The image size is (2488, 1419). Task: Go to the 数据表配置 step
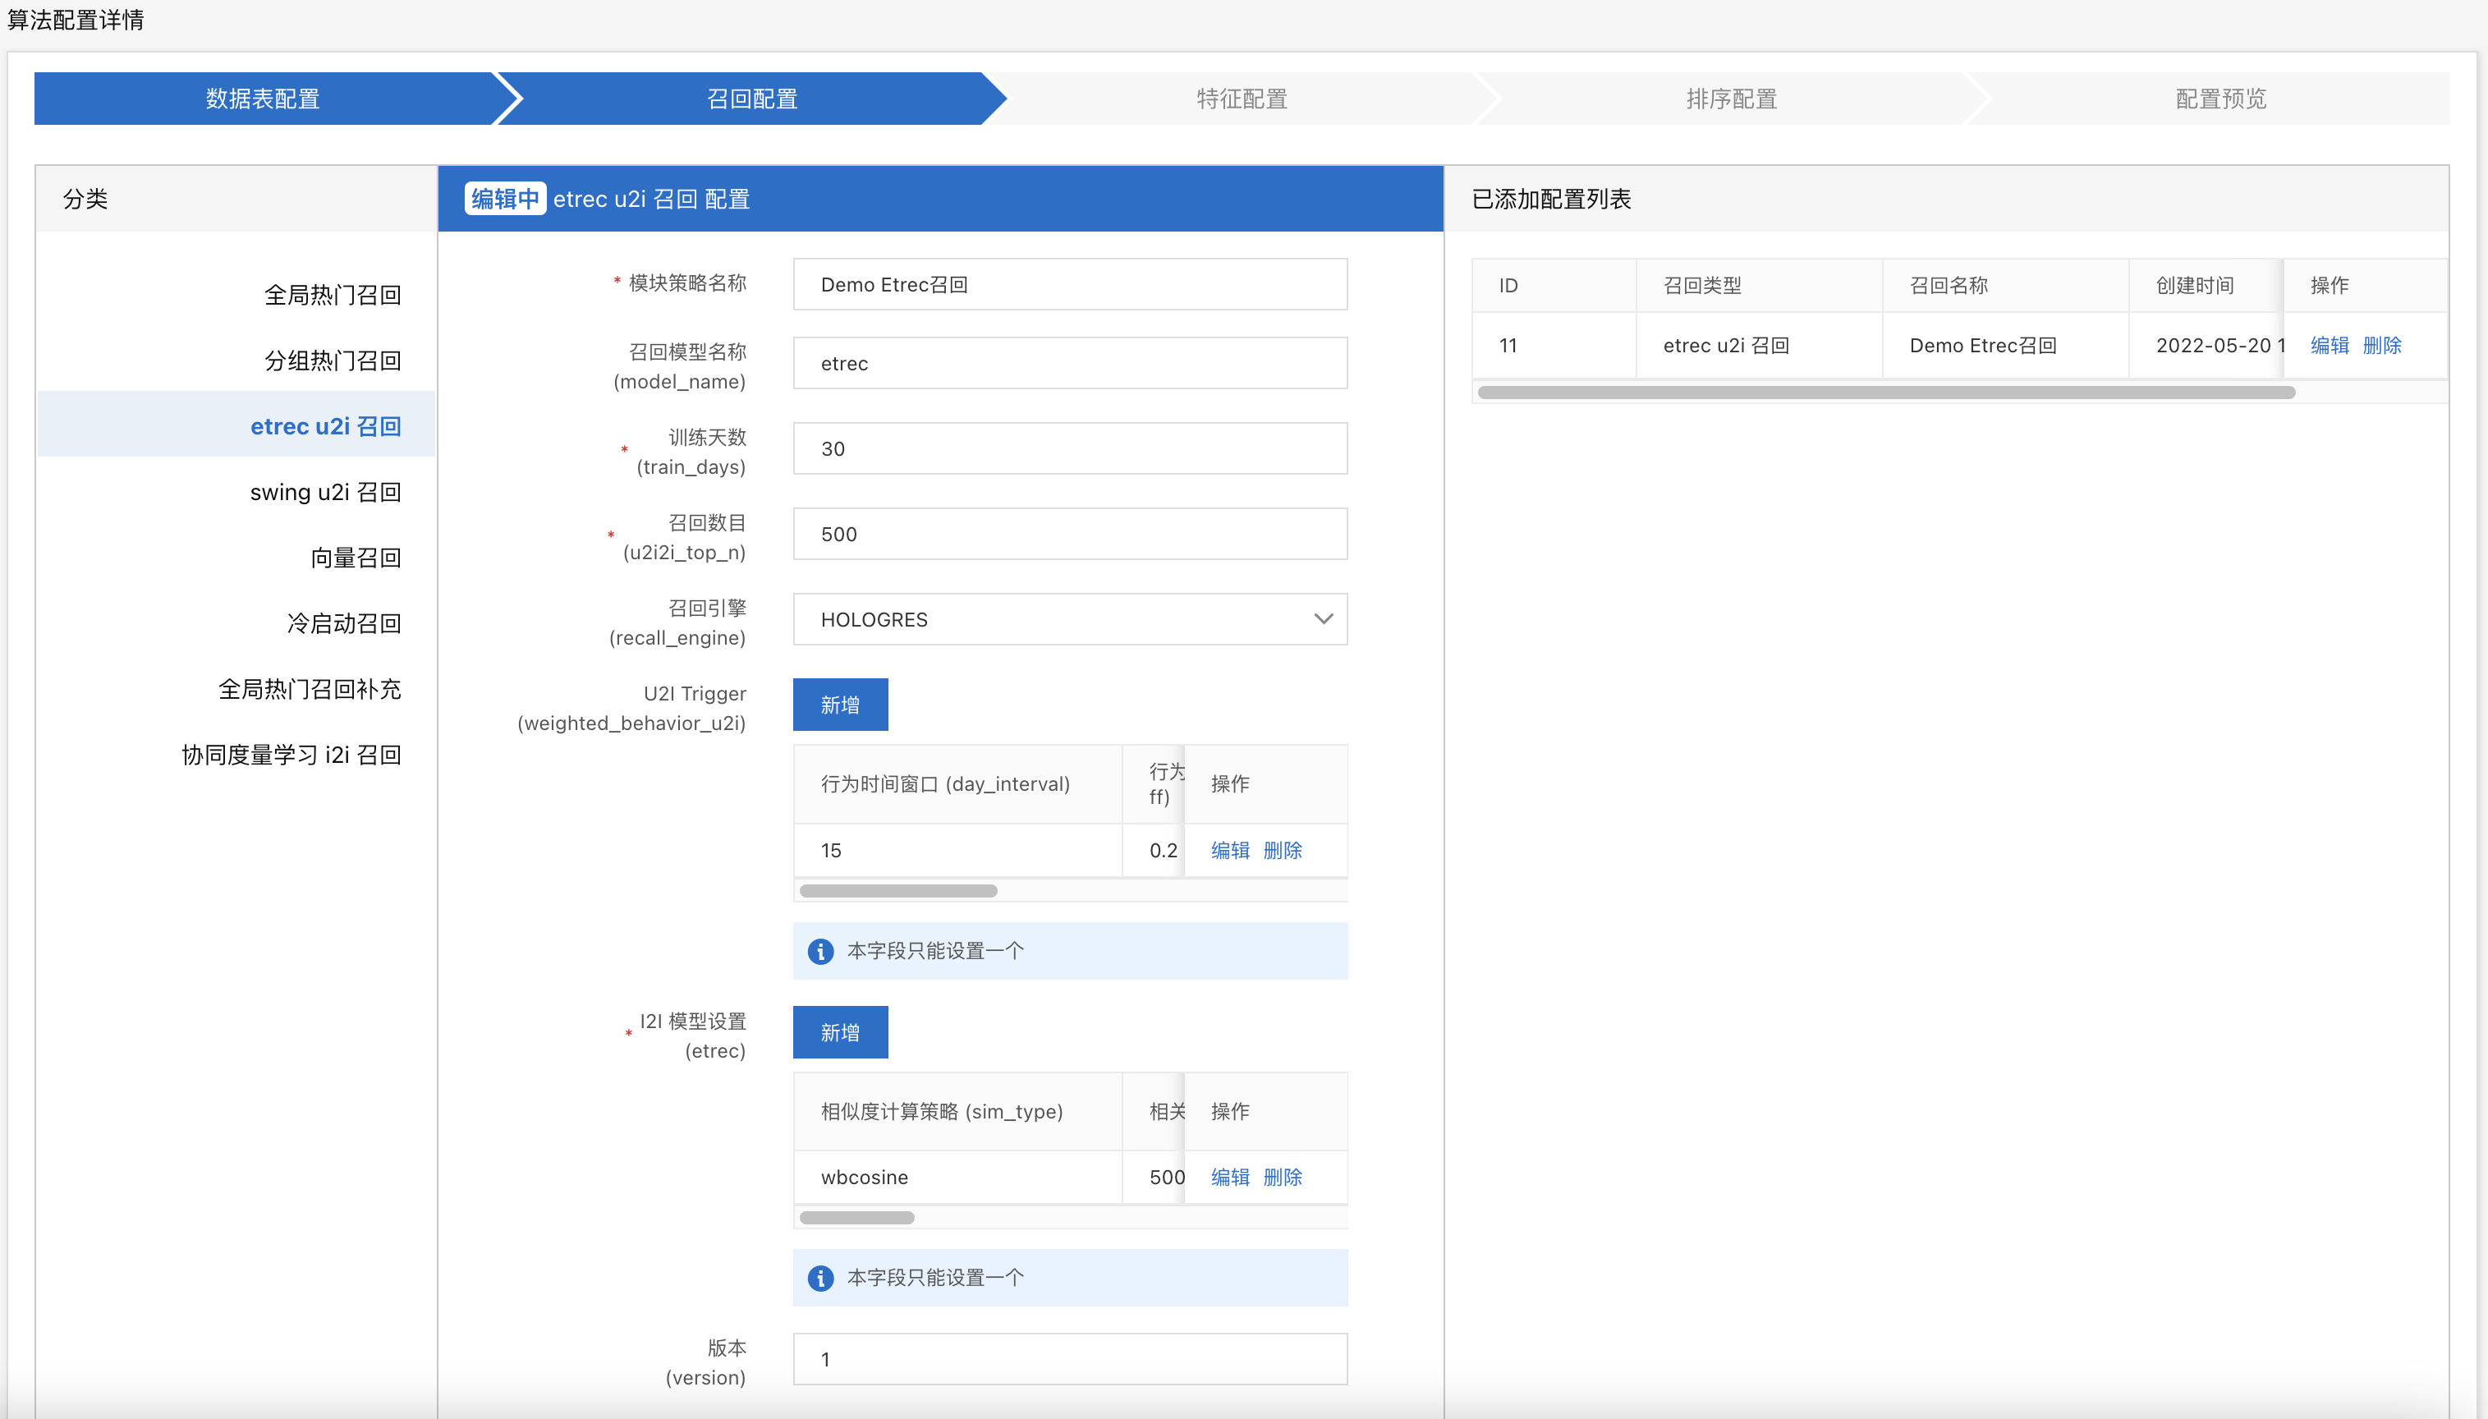(x=262, y=99)
